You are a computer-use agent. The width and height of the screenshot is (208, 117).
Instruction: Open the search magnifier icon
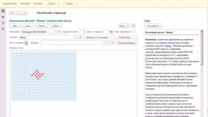(3, 29)
